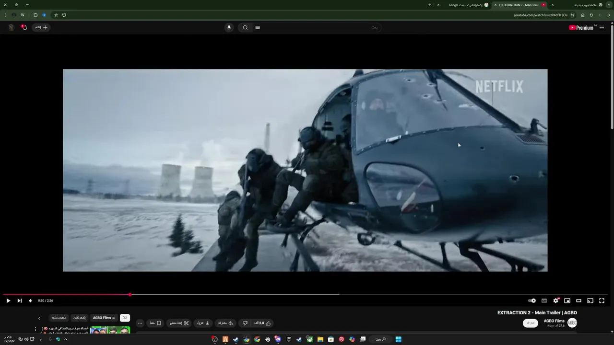Screen dimensions: 614x345
Task: Open the YouTube hamburger guide menu
Action: click(602, 28)
